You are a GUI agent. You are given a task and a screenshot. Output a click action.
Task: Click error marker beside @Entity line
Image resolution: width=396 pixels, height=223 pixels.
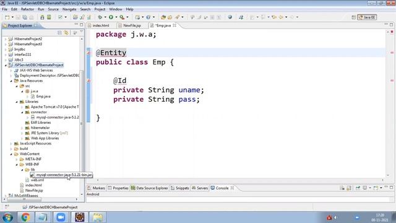tap(88, 53)
